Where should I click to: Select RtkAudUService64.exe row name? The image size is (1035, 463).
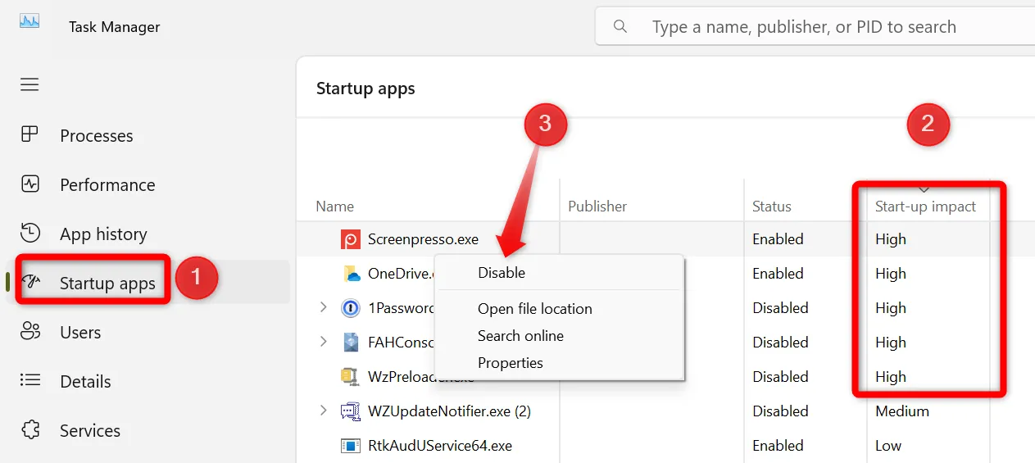[440, 446]
